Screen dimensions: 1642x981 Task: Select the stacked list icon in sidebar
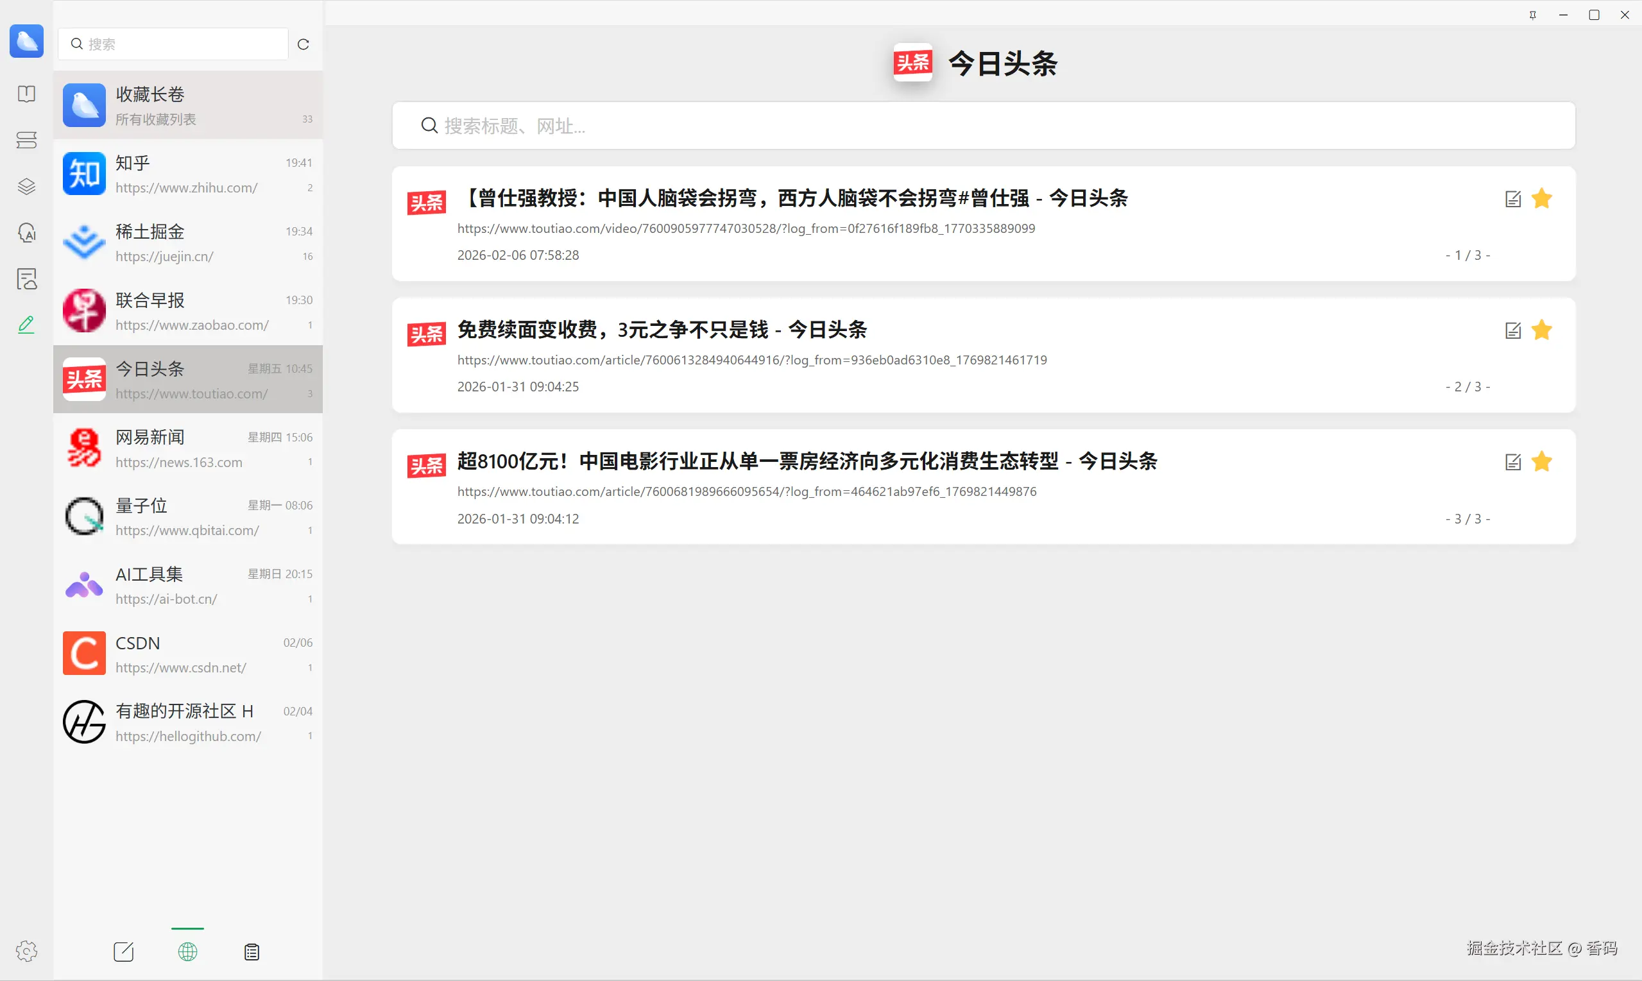coord(26,140)
